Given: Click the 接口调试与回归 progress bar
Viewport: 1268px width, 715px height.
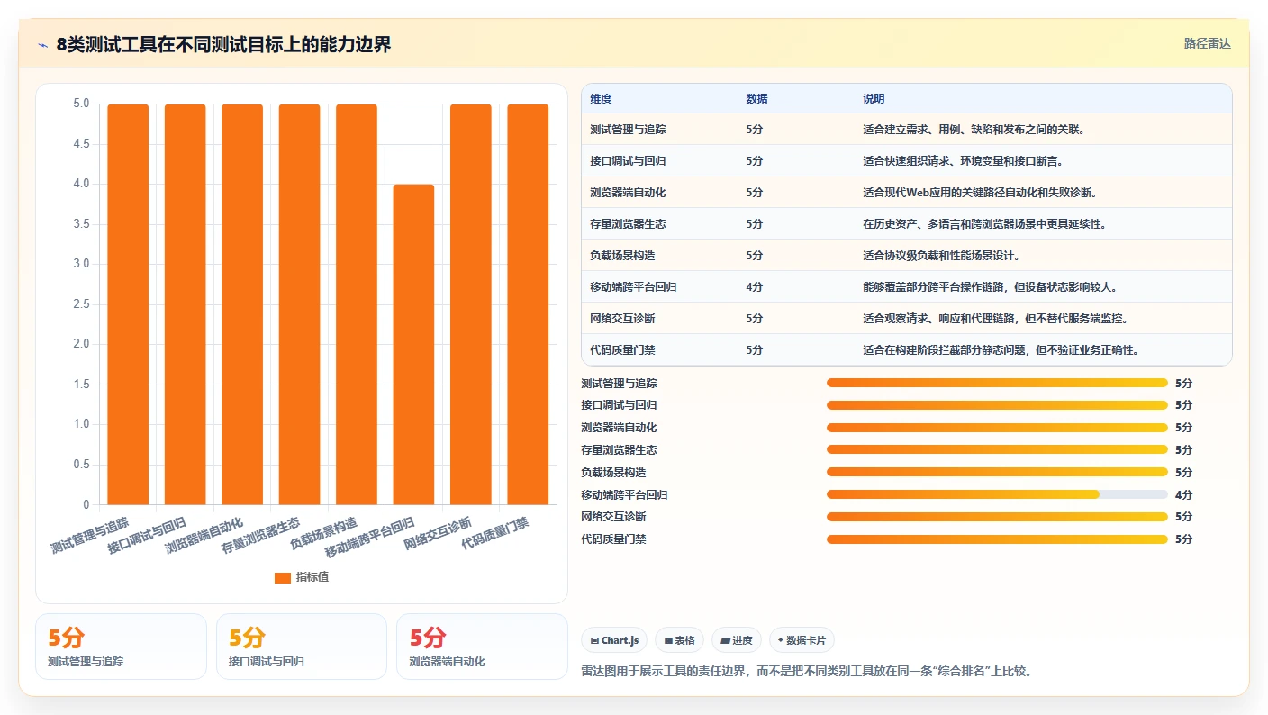Looking at the screenshot, I should pos(997,405).
